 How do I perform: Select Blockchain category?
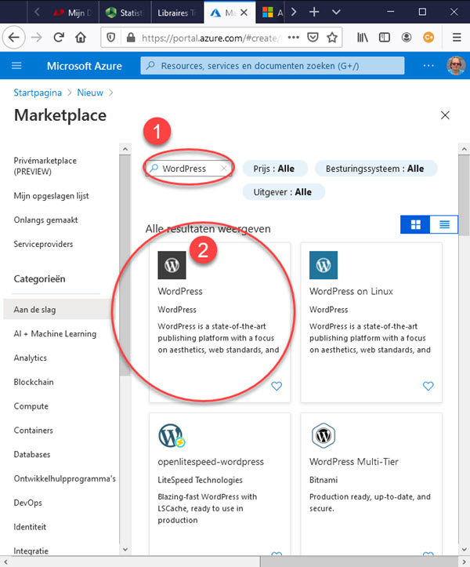[34, 382]
